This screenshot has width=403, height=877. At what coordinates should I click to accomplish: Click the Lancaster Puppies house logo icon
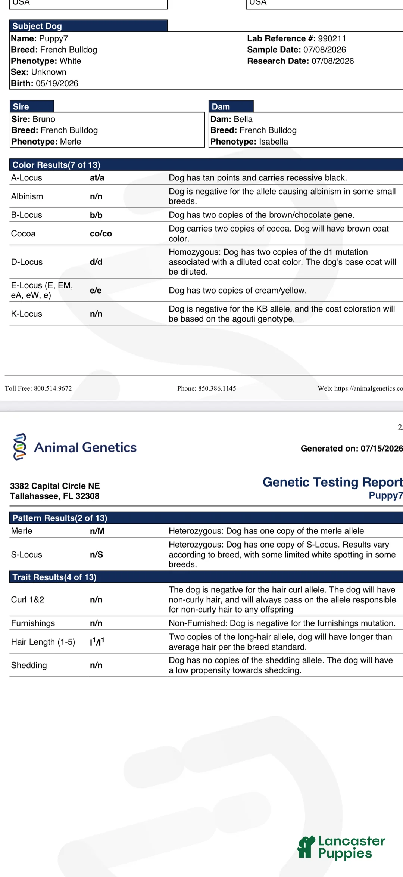coord(306,847)
